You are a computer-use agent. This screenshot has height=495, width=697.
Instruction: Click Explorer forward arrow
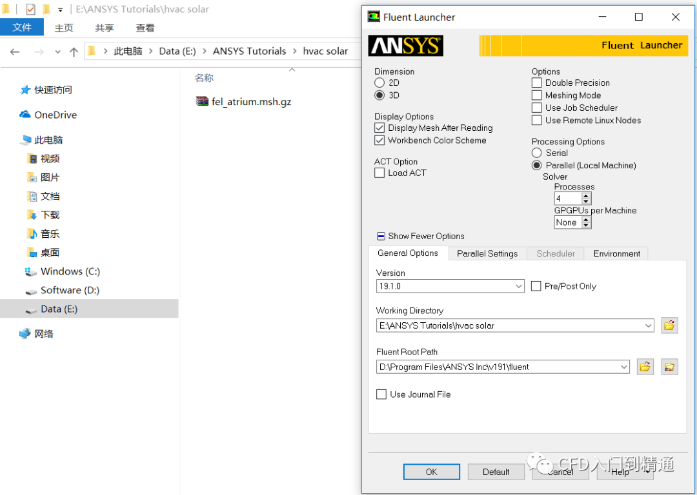(39, 52)
